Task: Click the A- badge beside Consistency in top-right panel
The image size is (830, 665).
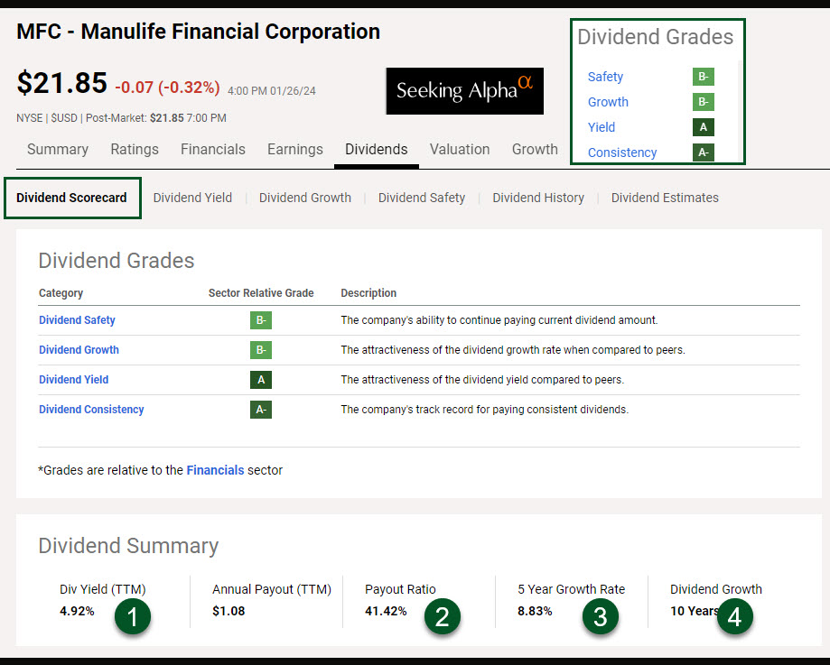Action: pos(704,152)
